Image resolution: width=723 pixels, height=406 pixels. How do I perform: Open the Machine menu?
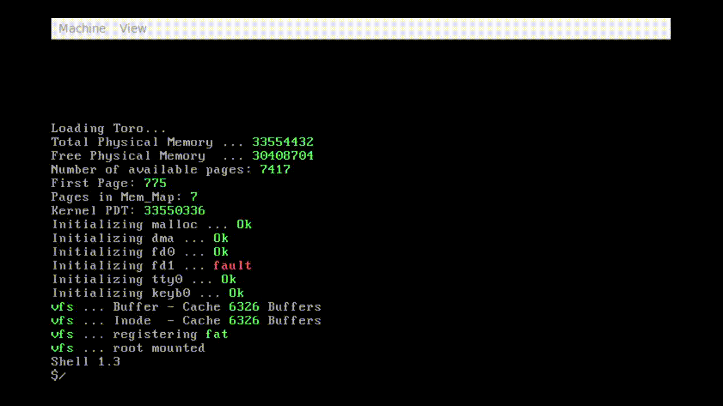tap(82, 29)
